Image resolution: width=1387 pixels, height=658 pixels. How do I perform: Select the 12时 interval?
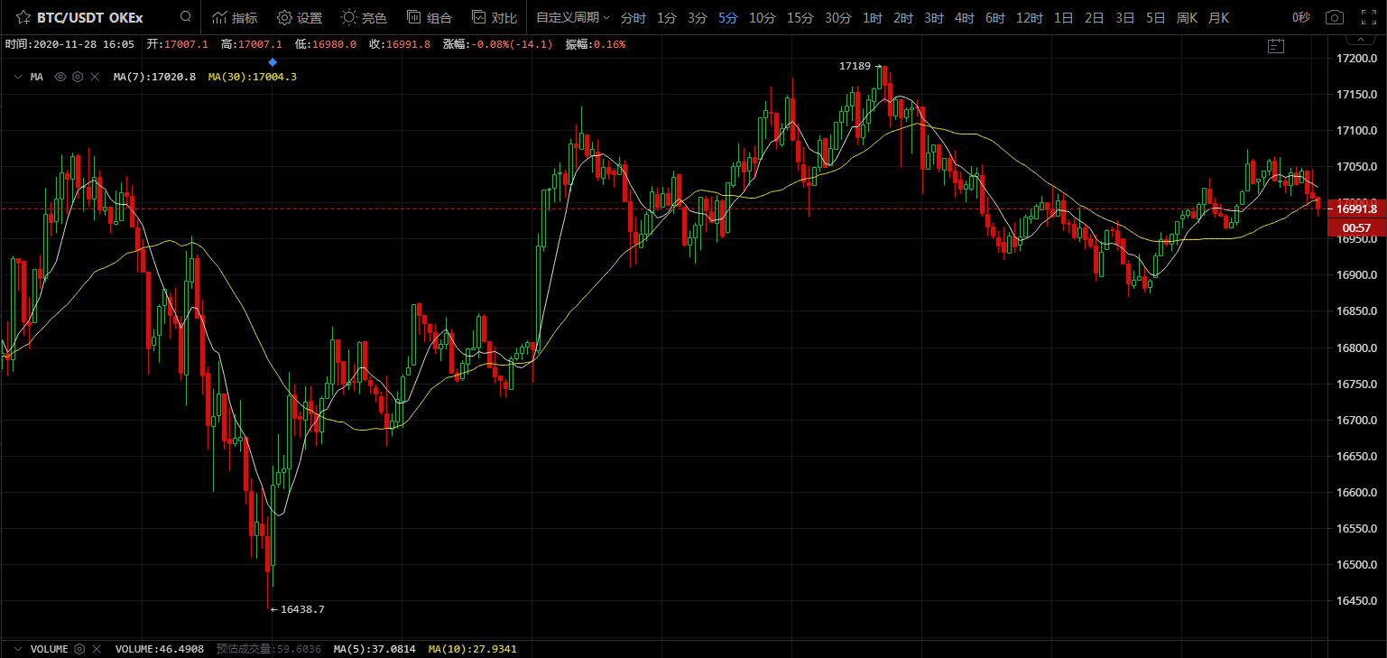pos(1030,17)
